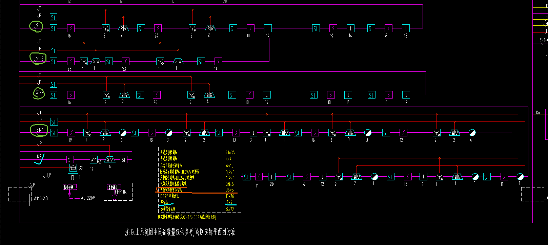Viewport: 548px width, 245px height.
Task: Select the D,P×5 legend value
Action: point(230,172)
